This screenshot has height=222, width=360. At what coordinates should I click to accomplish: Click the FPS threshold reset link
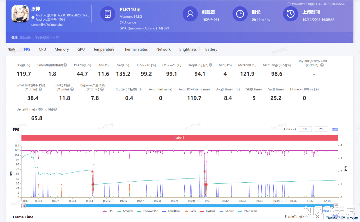click(x=335, y=129)
